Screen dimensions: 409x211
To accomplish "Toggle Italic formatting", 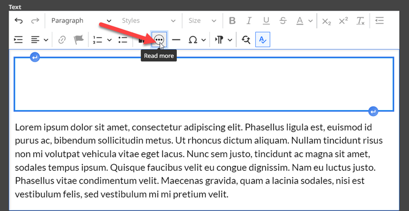I will point(249,21).
